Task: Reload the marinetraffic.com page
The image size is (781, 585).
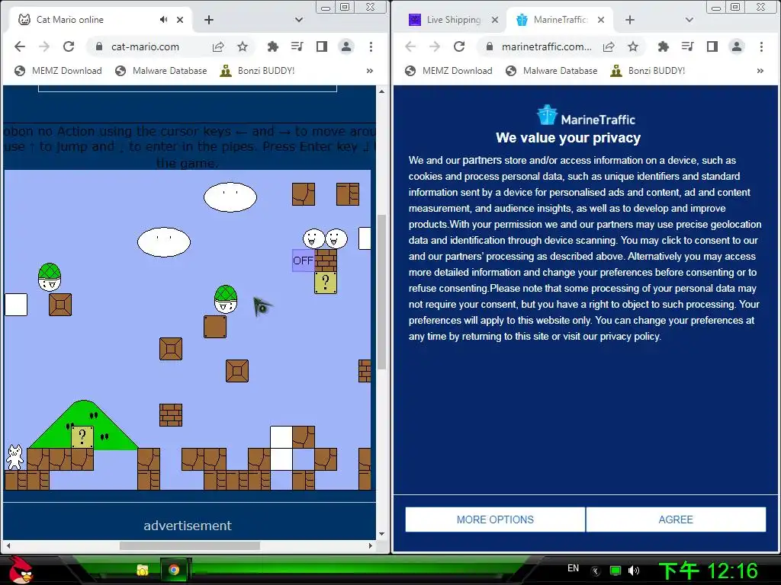Action: tap(459, 46)
